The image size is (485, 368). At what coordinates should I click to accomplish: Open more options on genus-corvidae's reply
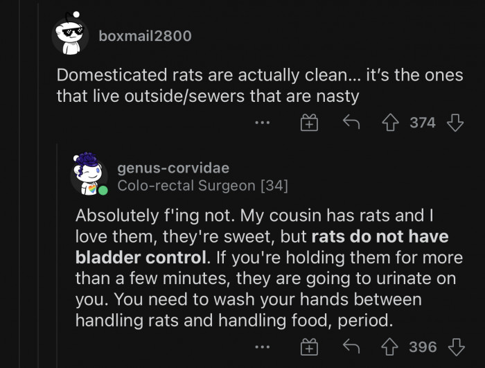pos(261,347)
